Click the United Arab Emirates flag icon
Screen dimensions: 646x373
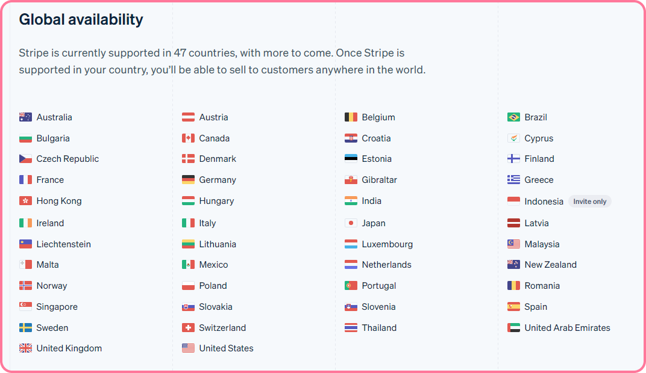513,328
